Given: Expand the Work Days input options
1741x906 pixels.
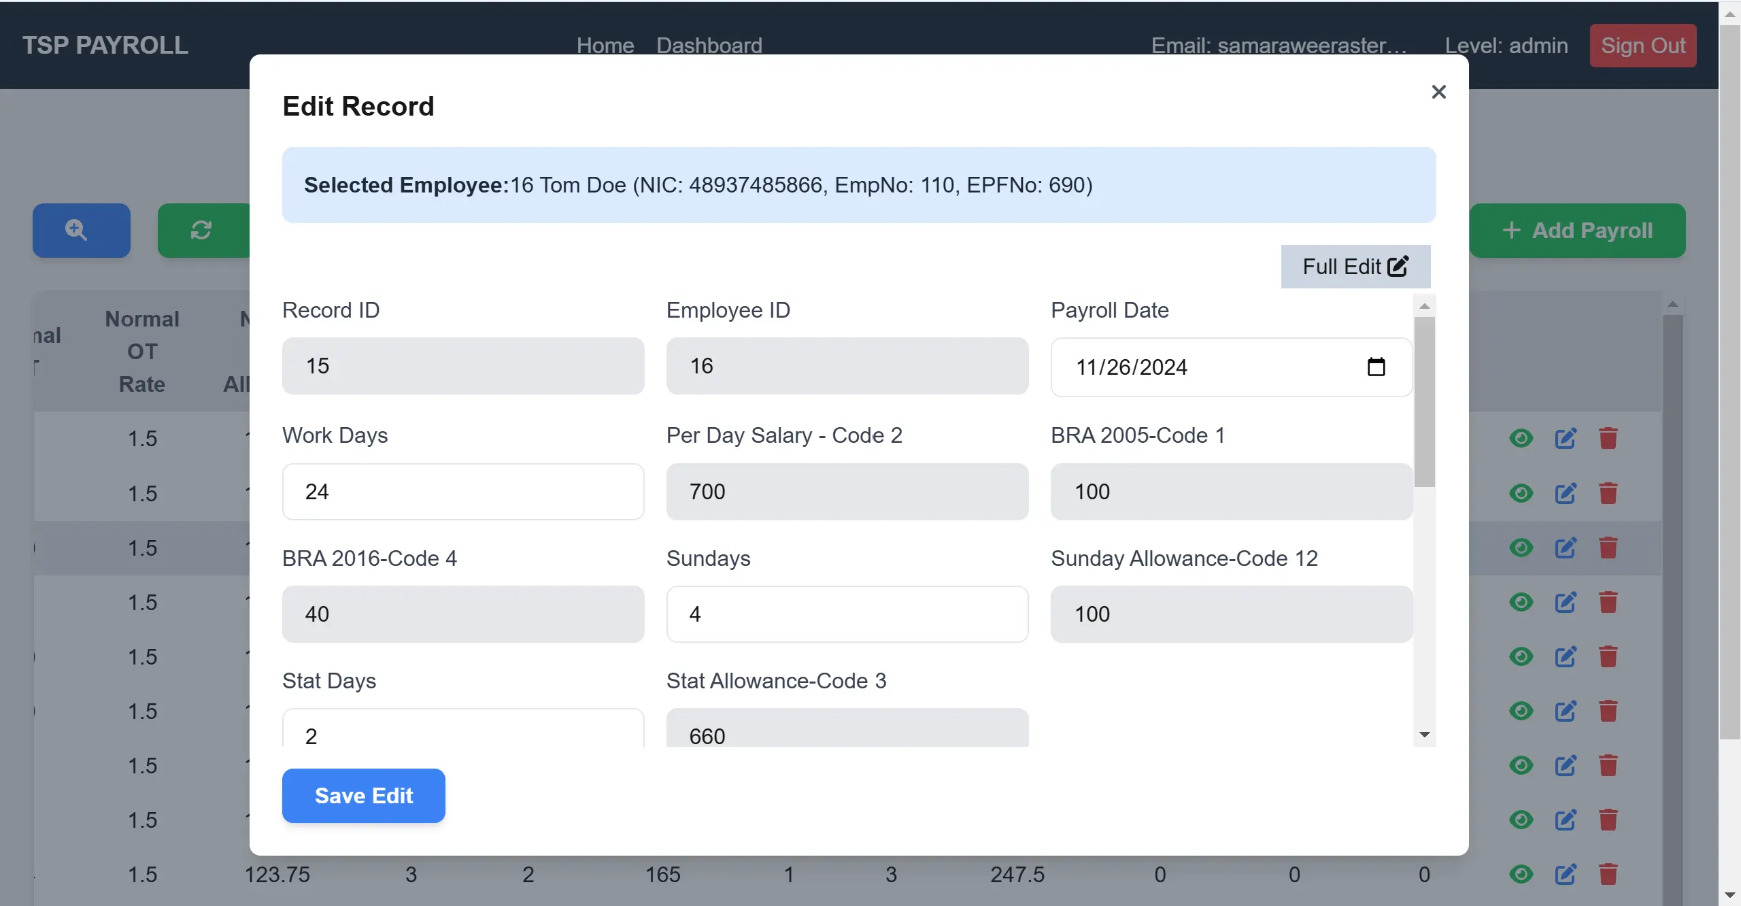Looking at the screenshot, I should point(462,491).
